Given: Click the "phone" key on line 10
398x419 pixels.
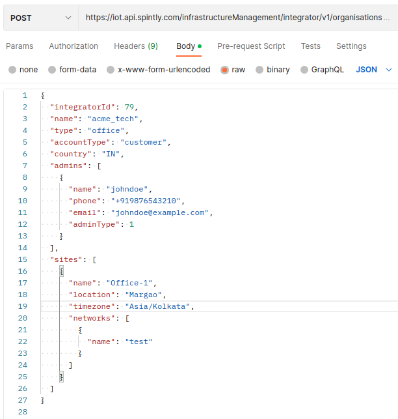Looking at the screenshot, I should click(85, 201).
